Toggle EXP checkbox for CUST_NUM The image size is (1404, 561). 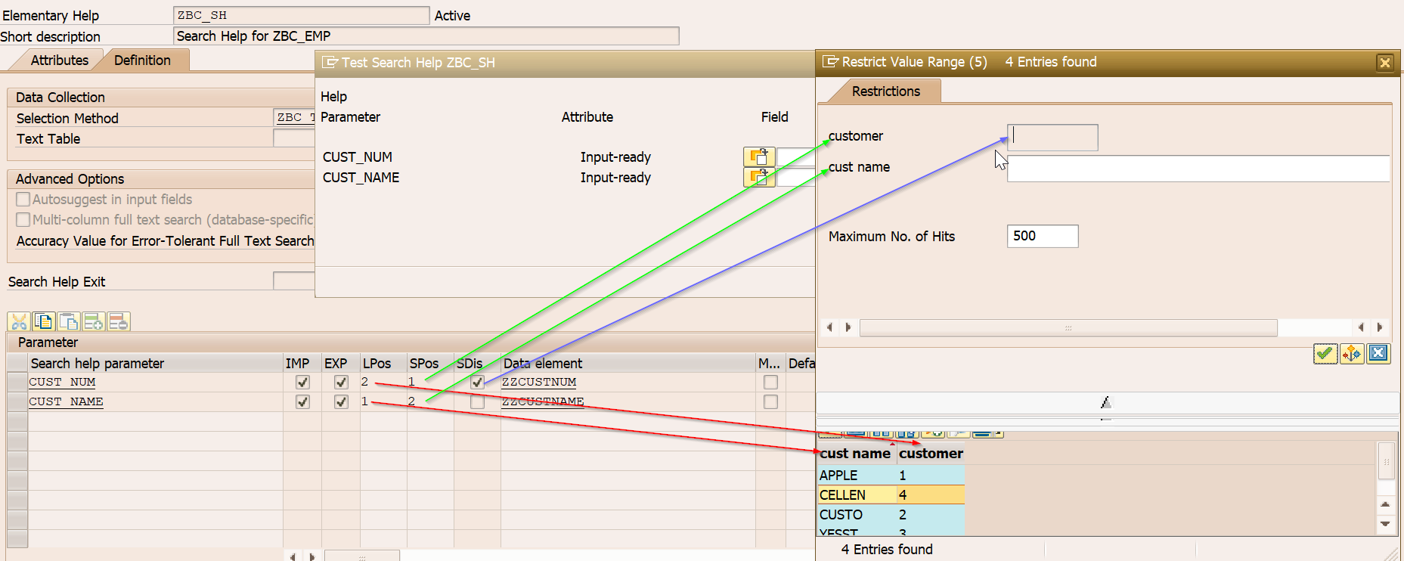point(341,383)
